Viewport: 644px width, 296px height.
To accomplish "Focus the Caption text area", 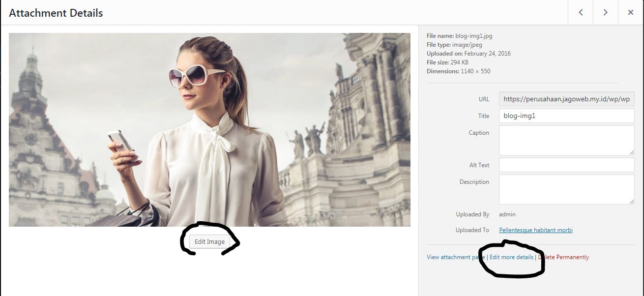I will [x=566, y=140].
